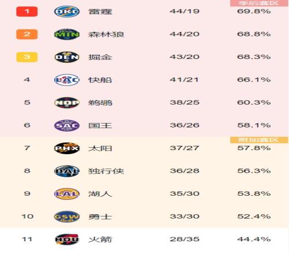Open the SAC Kings team logo
This screenshot has width=289, height=254.
(66, 125)
